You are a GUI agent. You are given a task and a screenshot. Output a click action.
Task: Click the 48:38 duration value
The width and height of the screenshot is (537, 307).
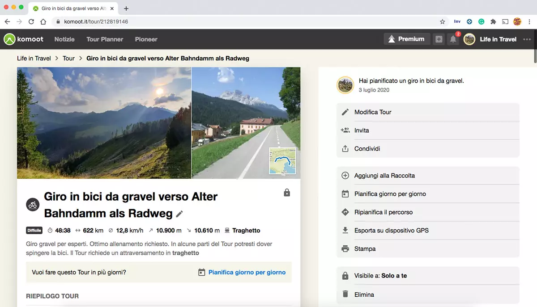click(x=62, y=231)
